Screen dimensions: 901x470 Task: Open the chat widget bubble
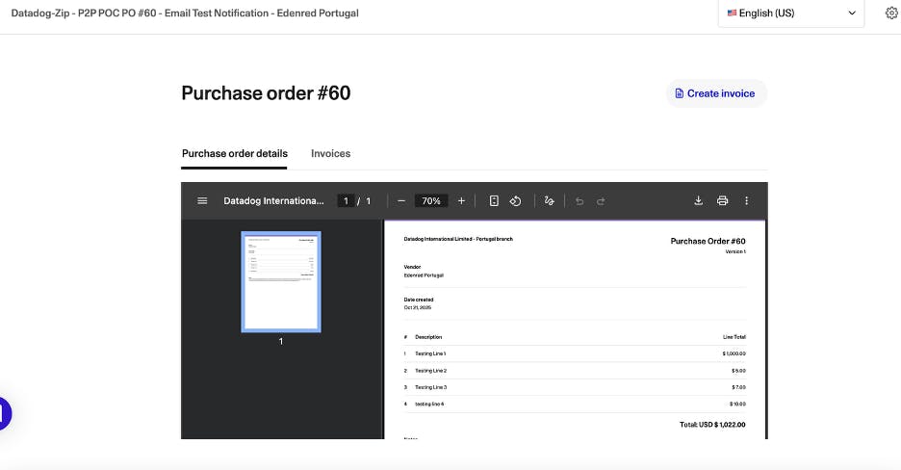click(4, 413)
